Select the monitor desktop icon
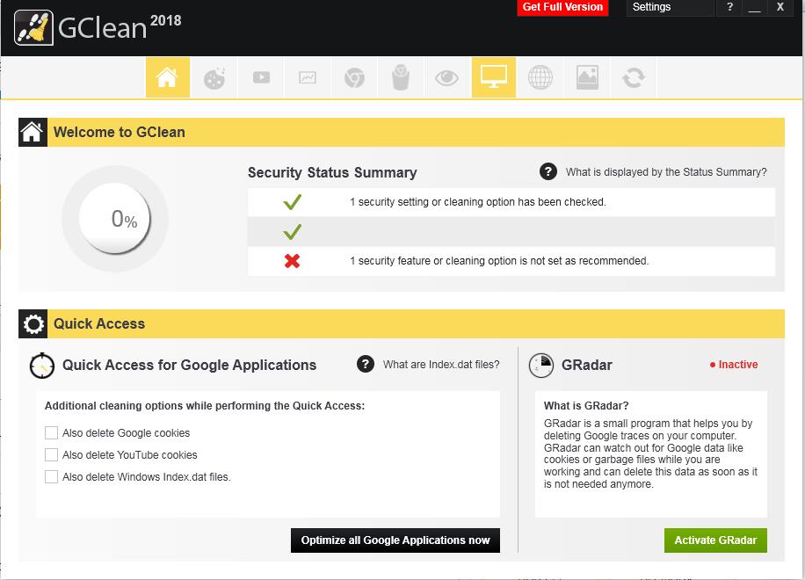Image resolution: width=805 pixels, height=580 pixels. point(493,77)
